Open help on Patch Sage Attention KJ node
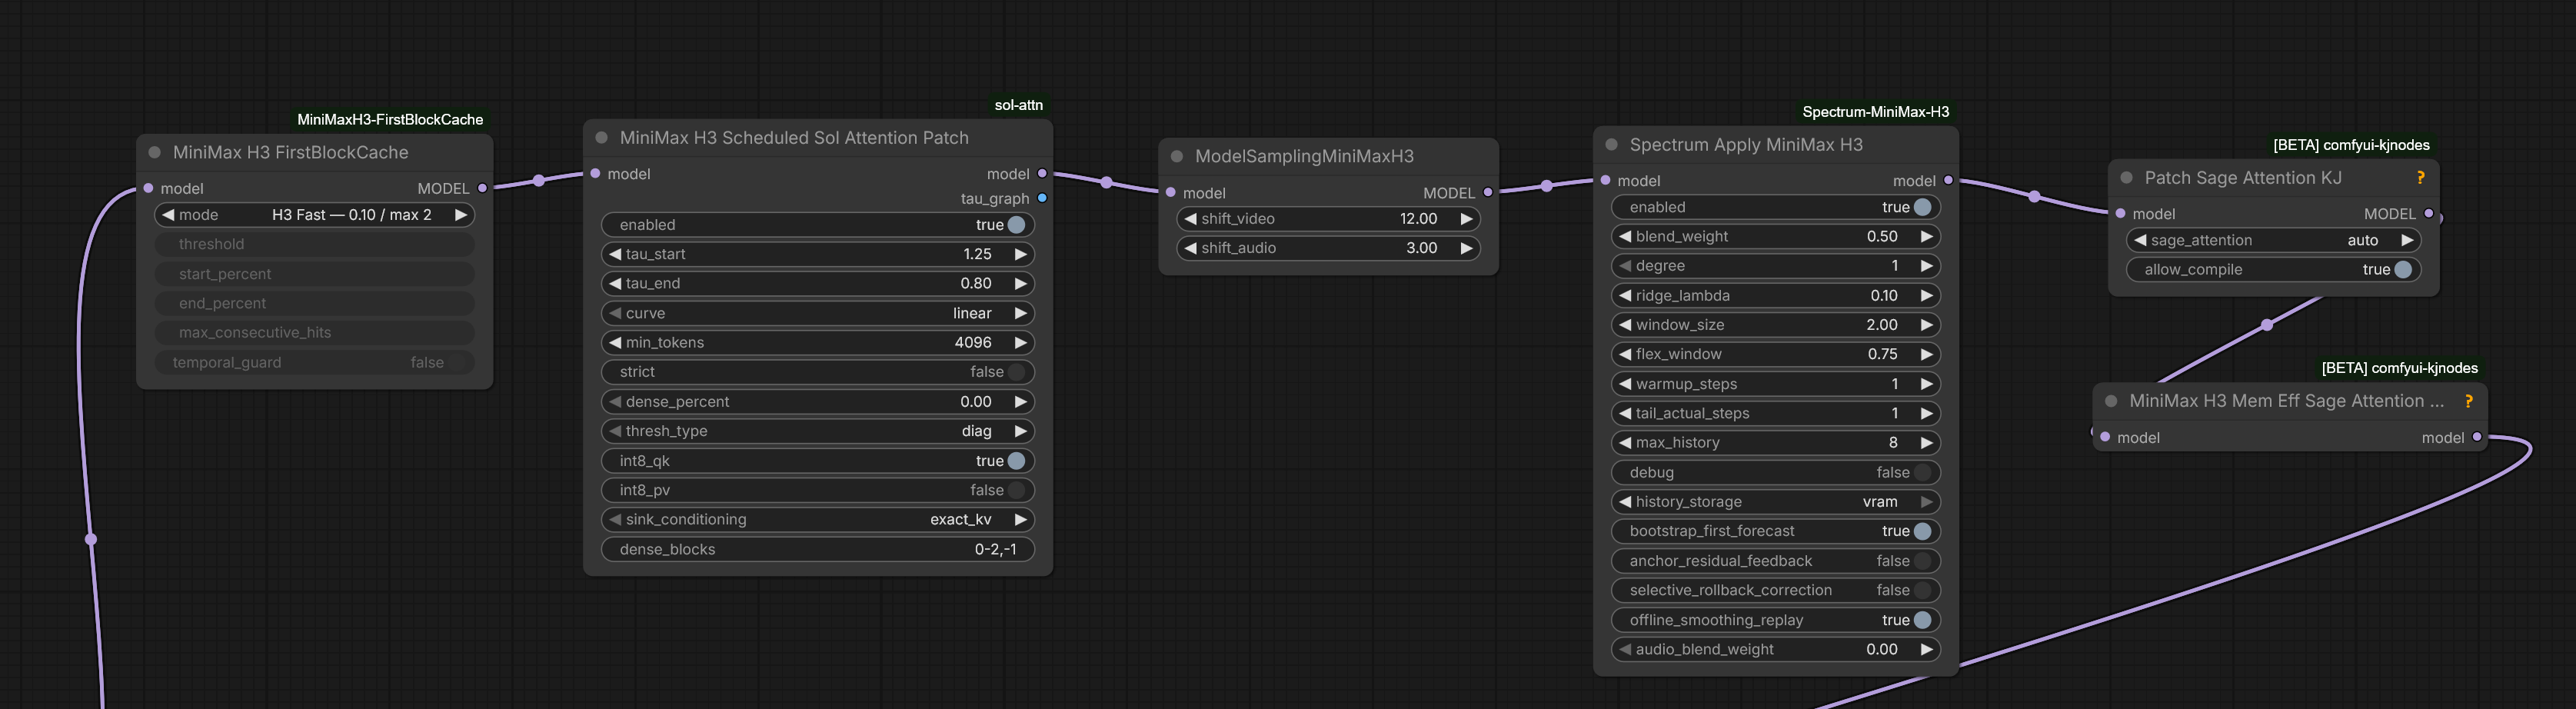 coord(2421,178)
